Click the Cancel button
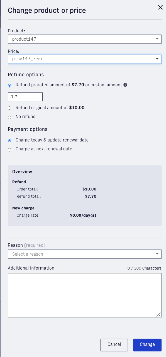 coord(114,345)
